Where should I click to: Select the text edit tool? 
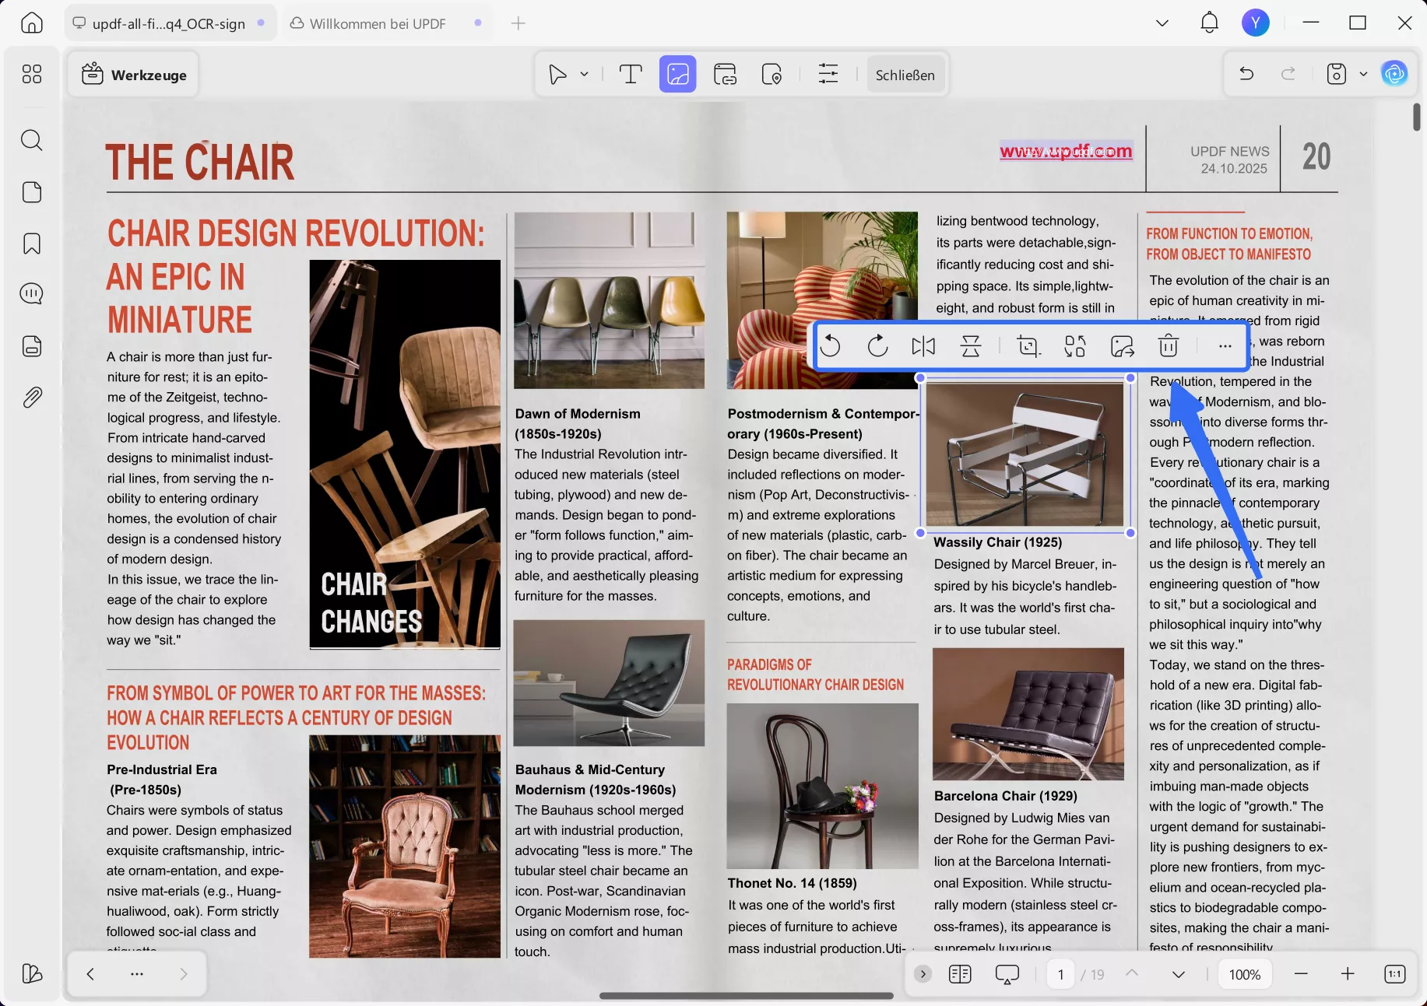630,75
